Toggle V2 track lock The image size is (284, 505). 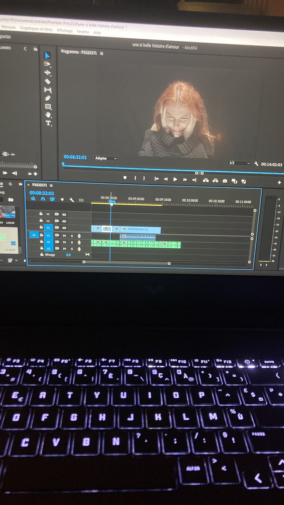[41, 221]
